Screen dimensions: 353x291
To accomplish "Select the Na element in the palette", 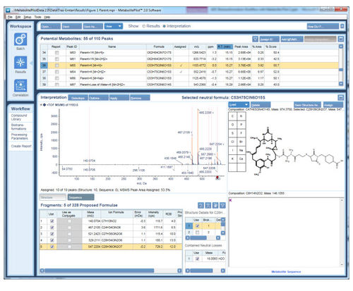I will (x=241, y=150).
